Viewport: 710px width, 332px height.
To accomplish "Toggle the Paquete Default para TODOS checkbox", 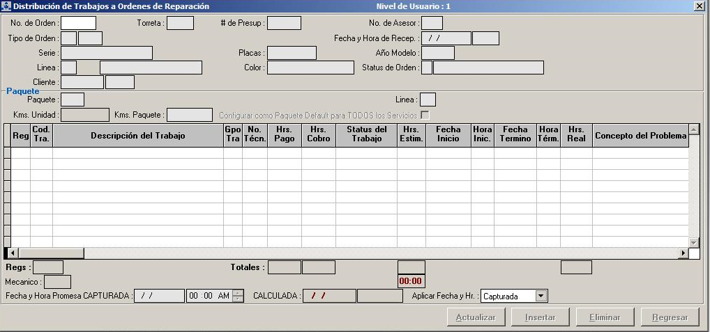I will coord(424,115).
